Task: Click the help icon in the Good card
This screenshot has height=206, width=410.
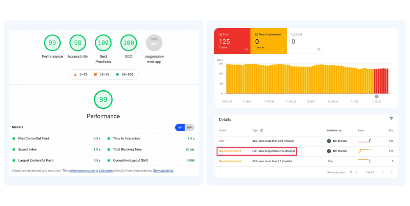Action: click(x=319, y=50)
